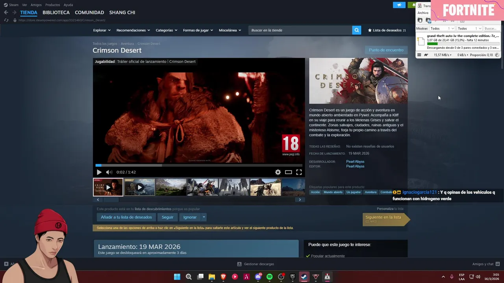
Task: Open the Steam announcements megaphone button
Action: [399, 5]
